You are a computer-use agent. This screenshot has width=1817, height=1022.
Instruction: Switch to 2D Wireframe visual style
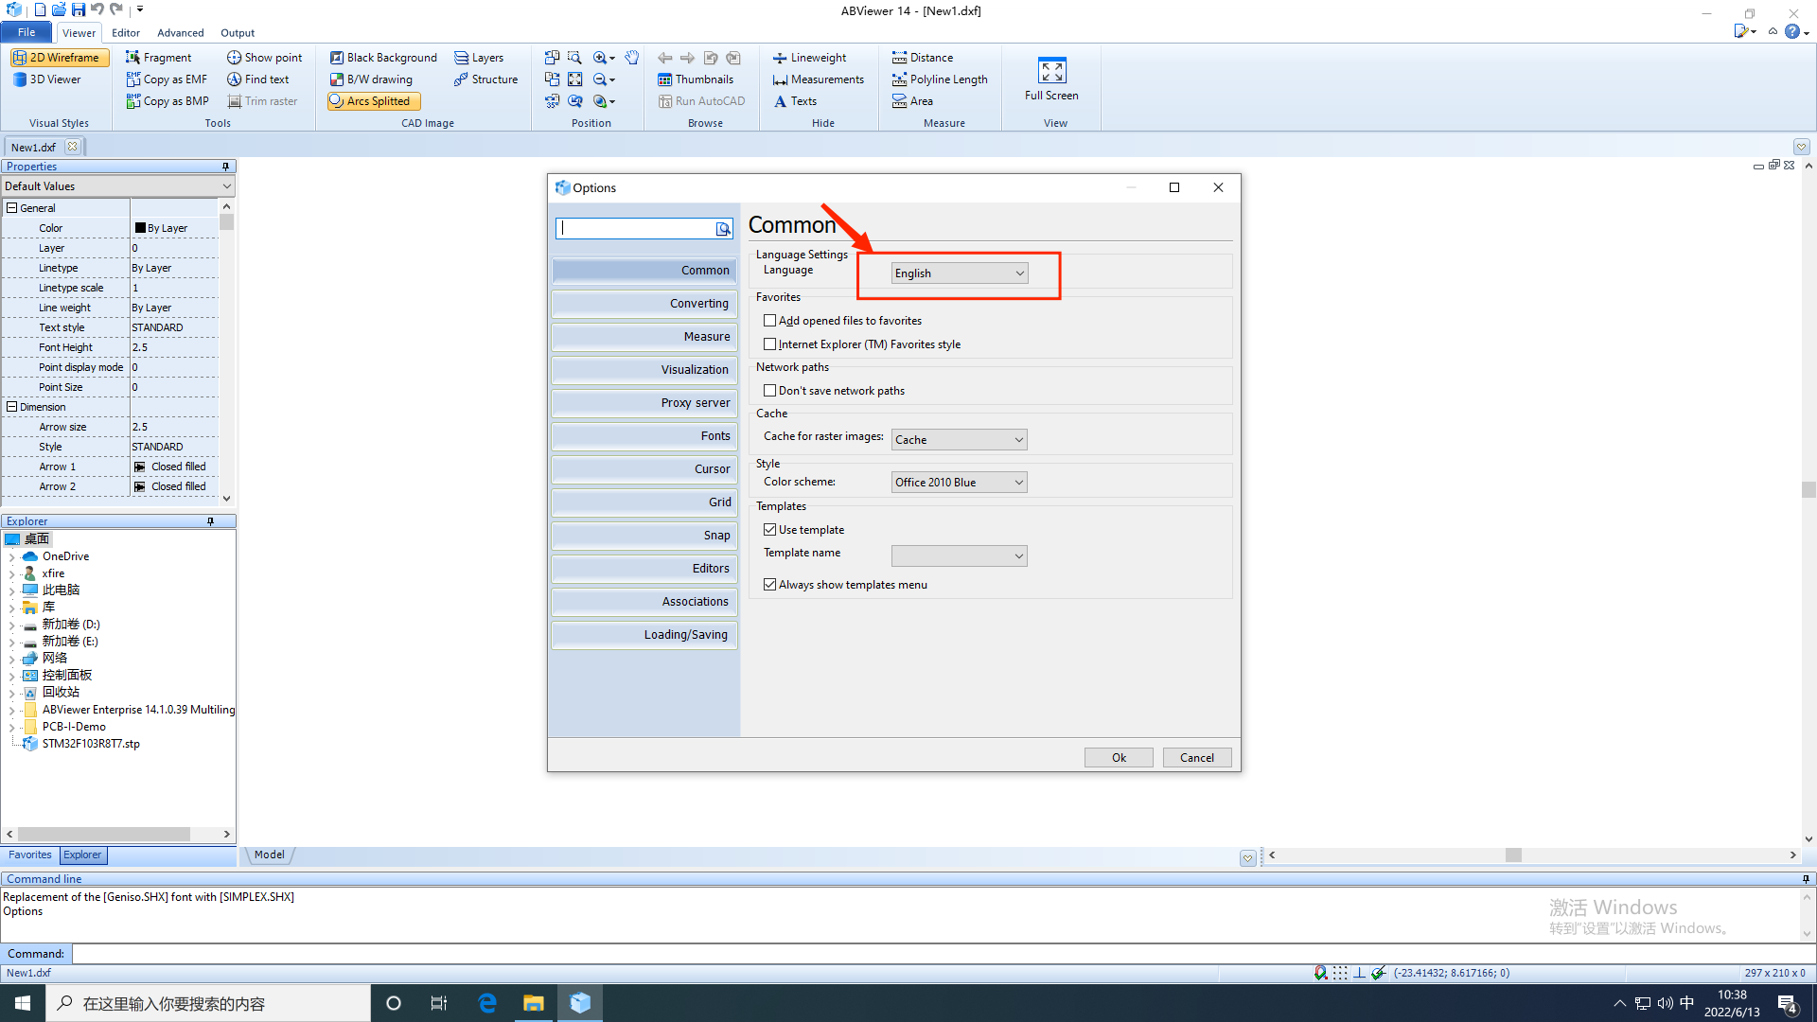pos(59,57)
